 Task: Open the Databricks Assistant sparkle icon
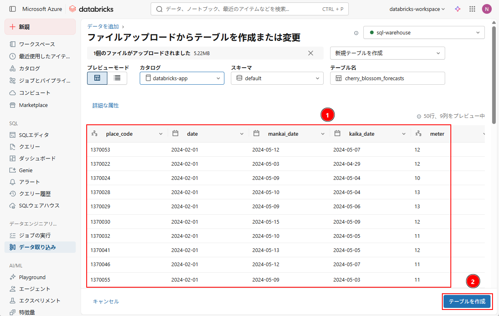[x=458, y=9]
